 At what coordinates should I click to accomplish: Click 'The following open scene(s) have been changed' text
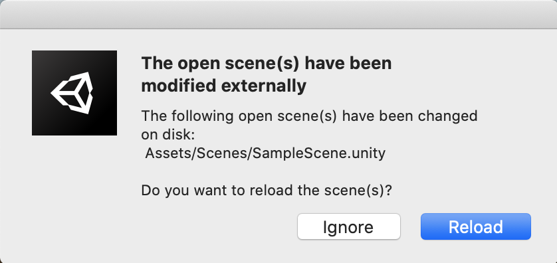click(x=309, y=116)
